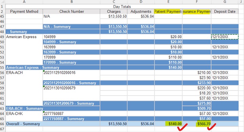Click the 170999 - Summary cell
Screen dimensions: 244x132
(x=72, y=62)
